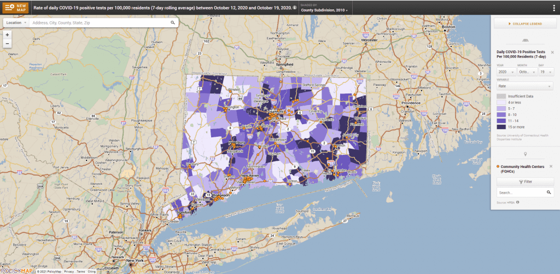Remove the COVID-19 Positive Tests layer

[x=552, y=53]
